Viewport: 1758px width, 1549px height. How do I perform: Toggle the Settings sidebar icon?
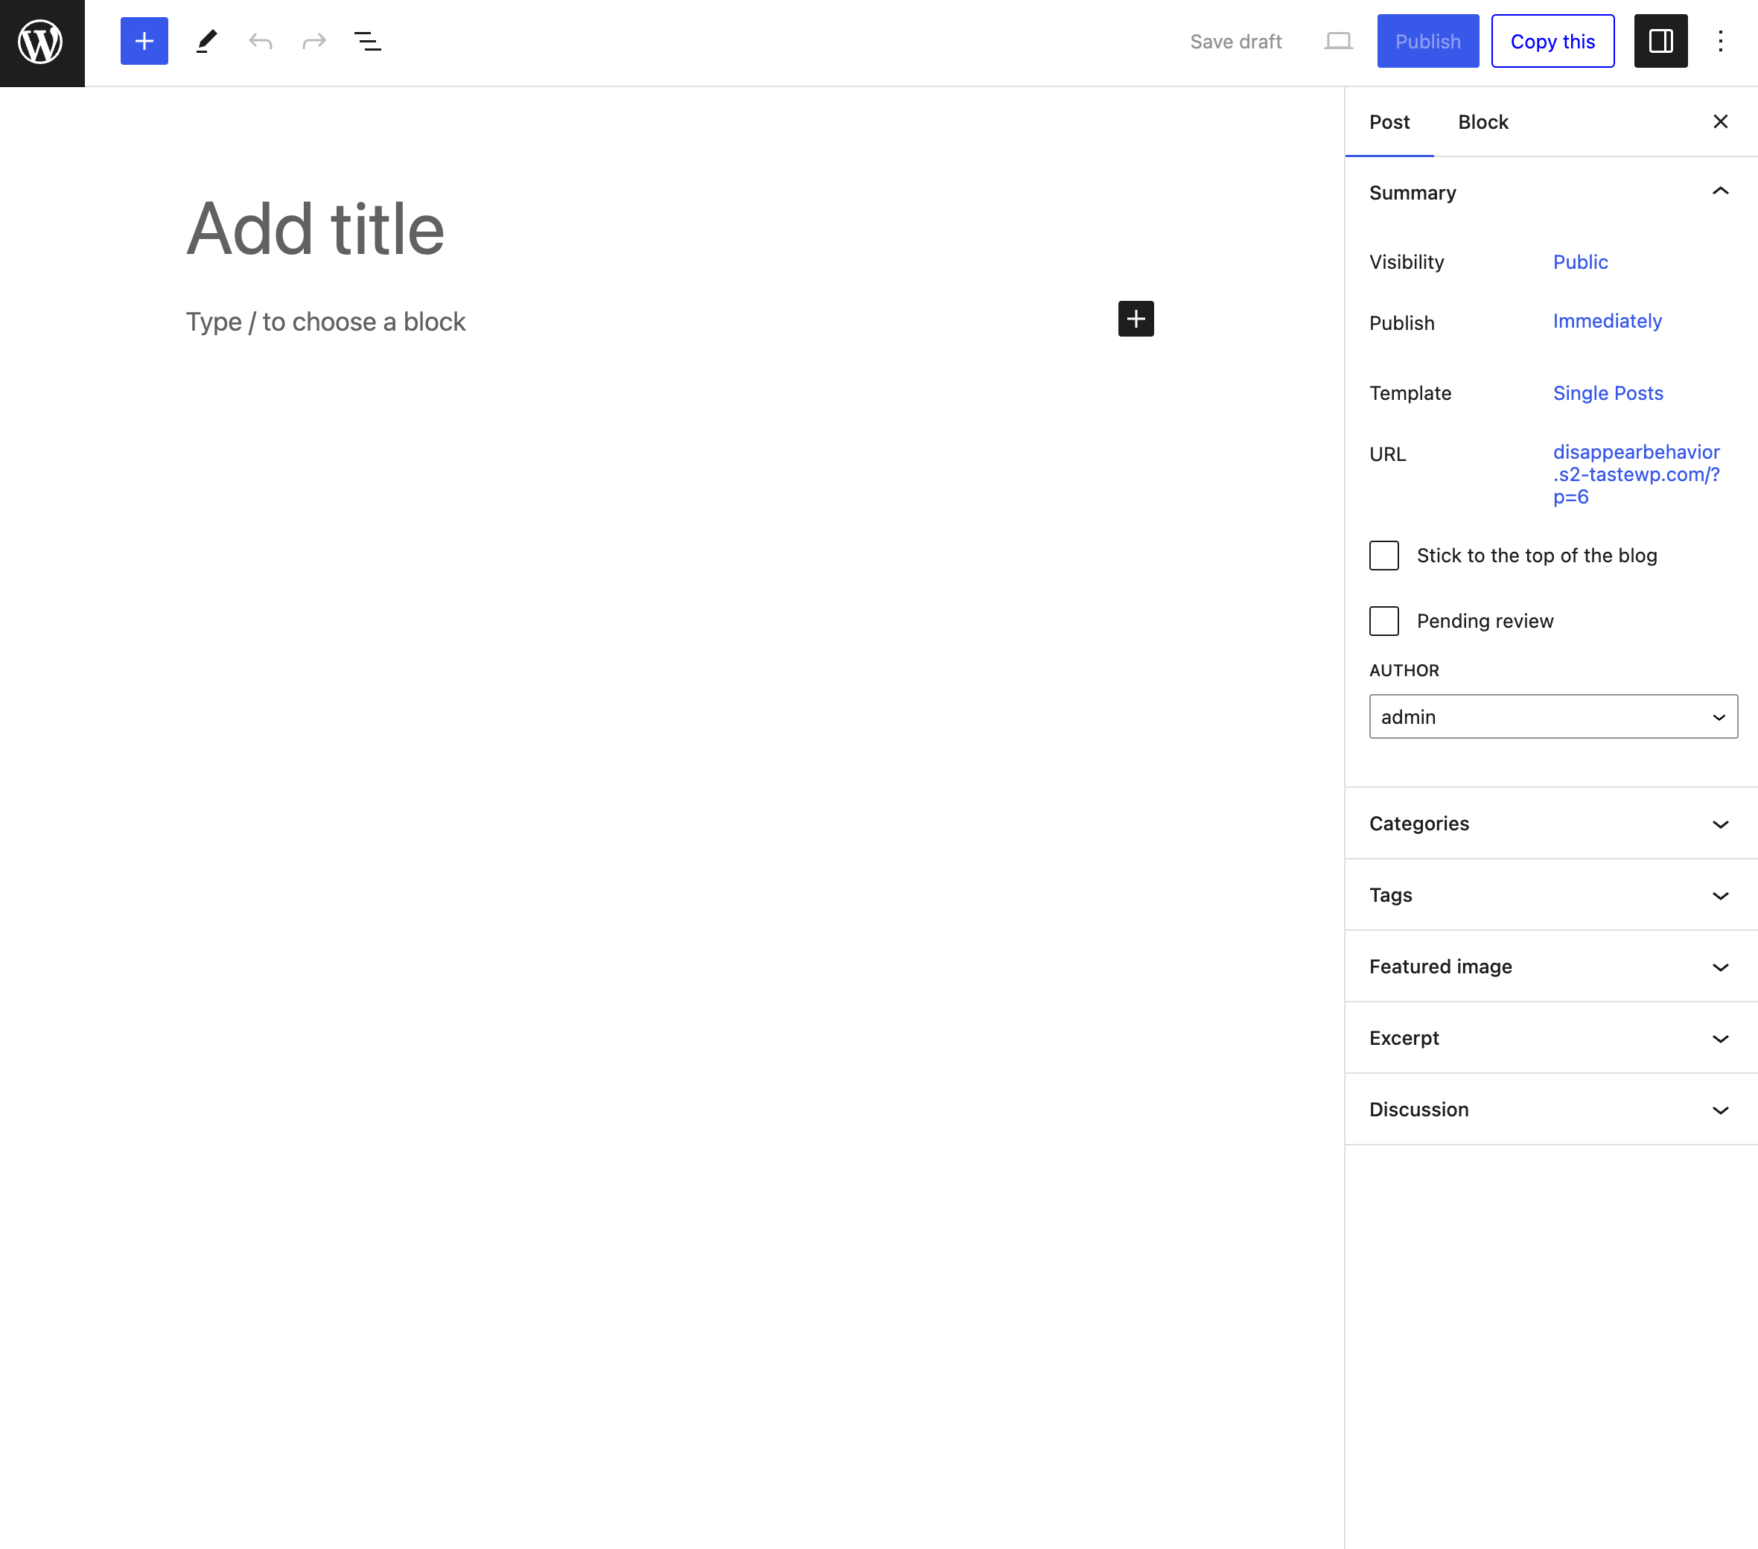point(1660,41)
